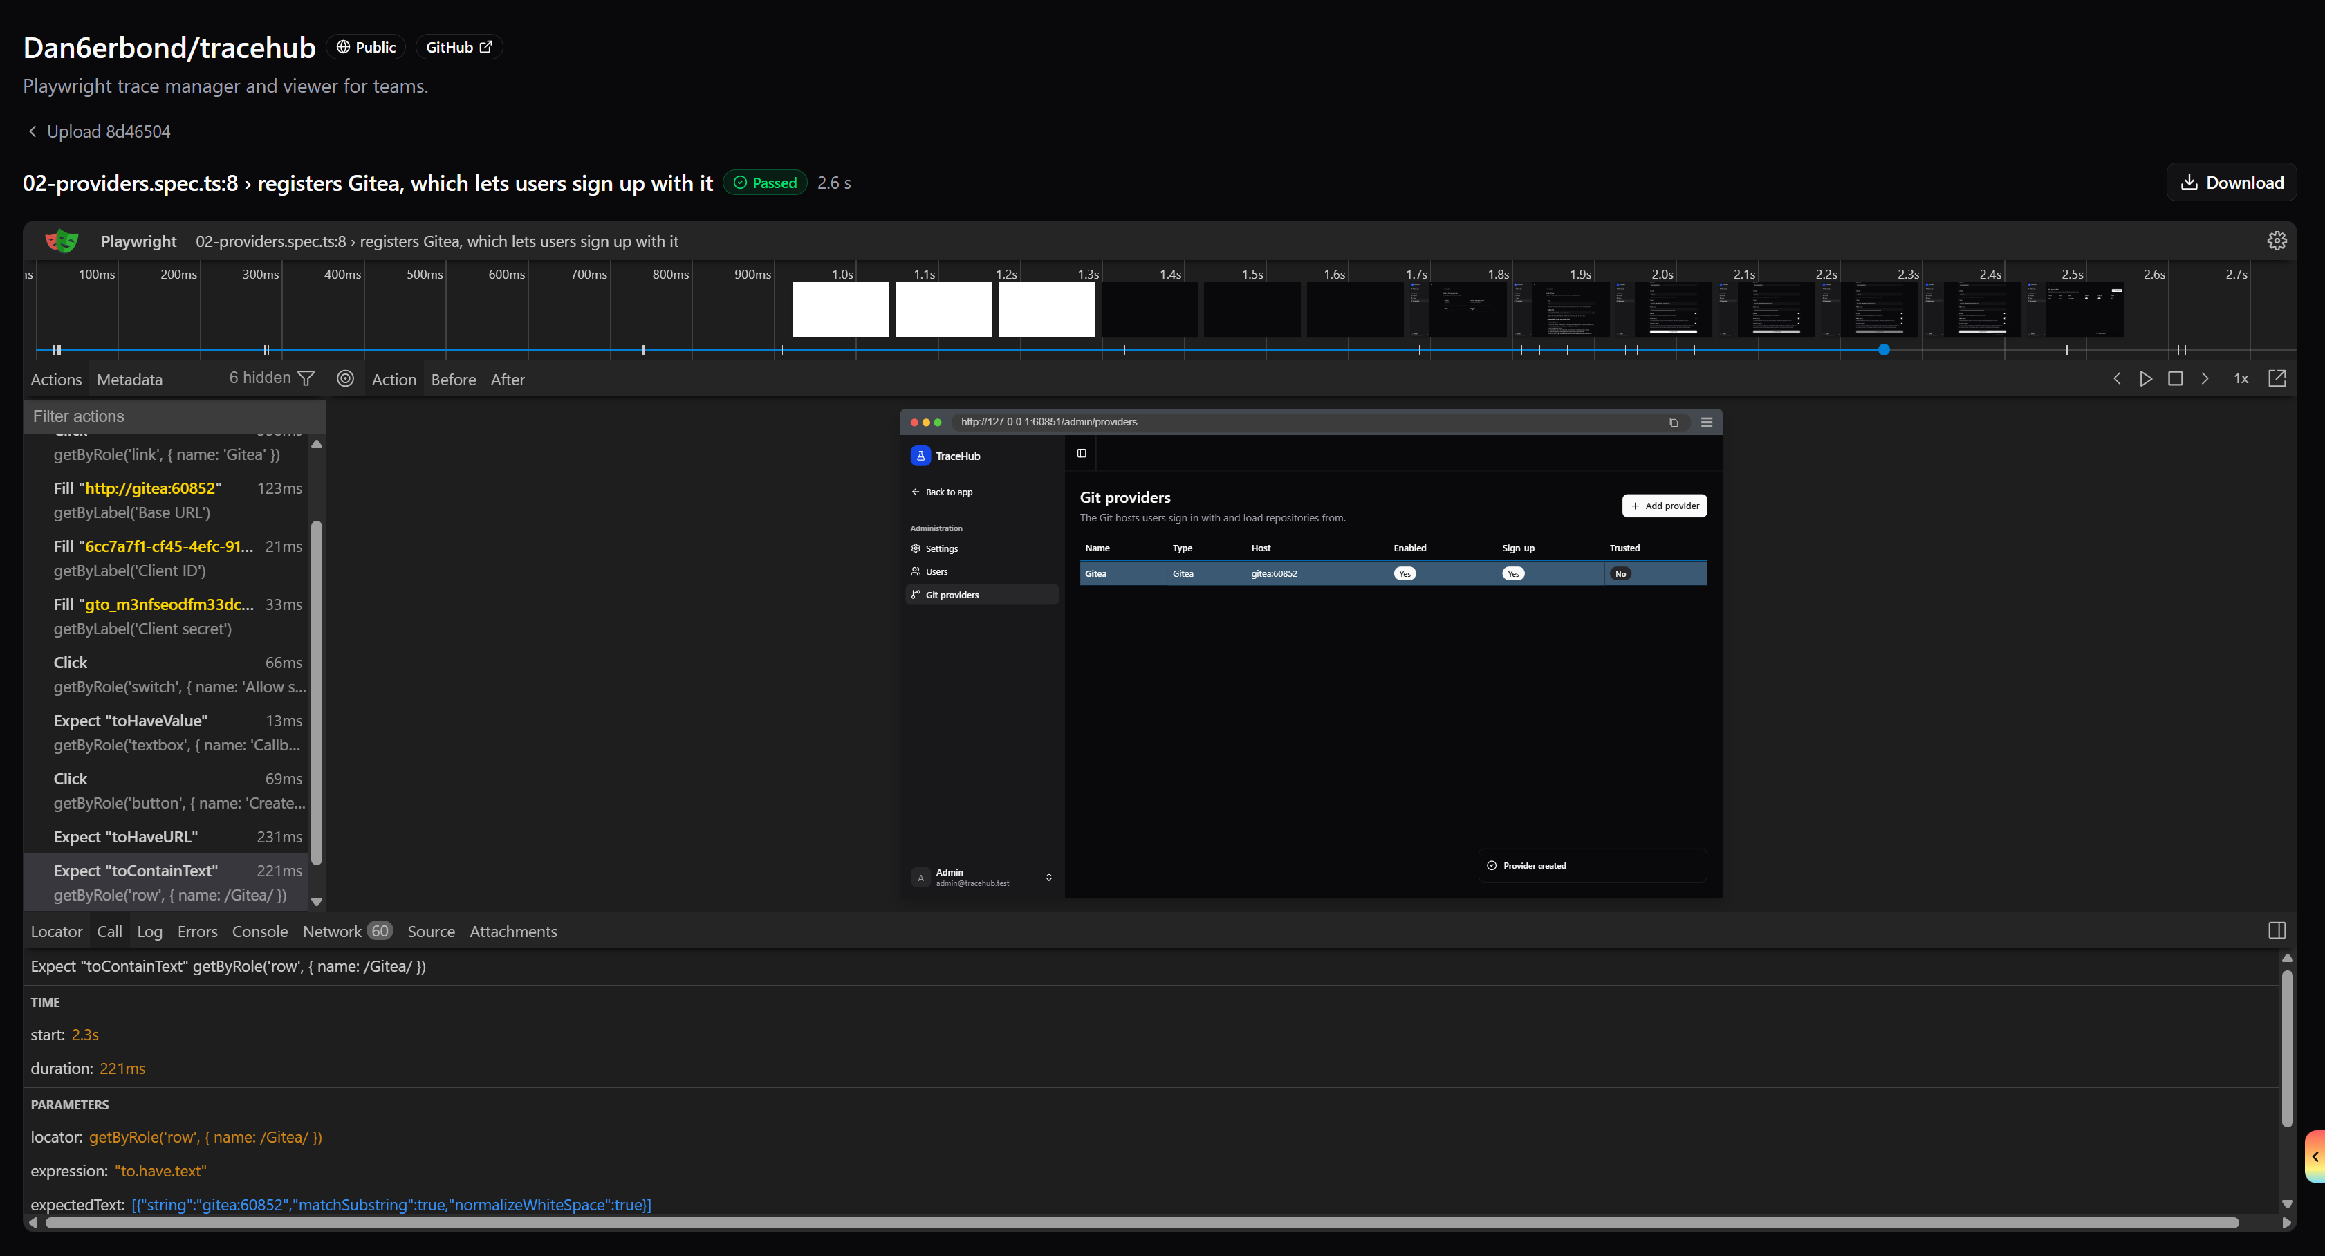
Task: Select the Action snapshot tab
Action: (393, 379)
